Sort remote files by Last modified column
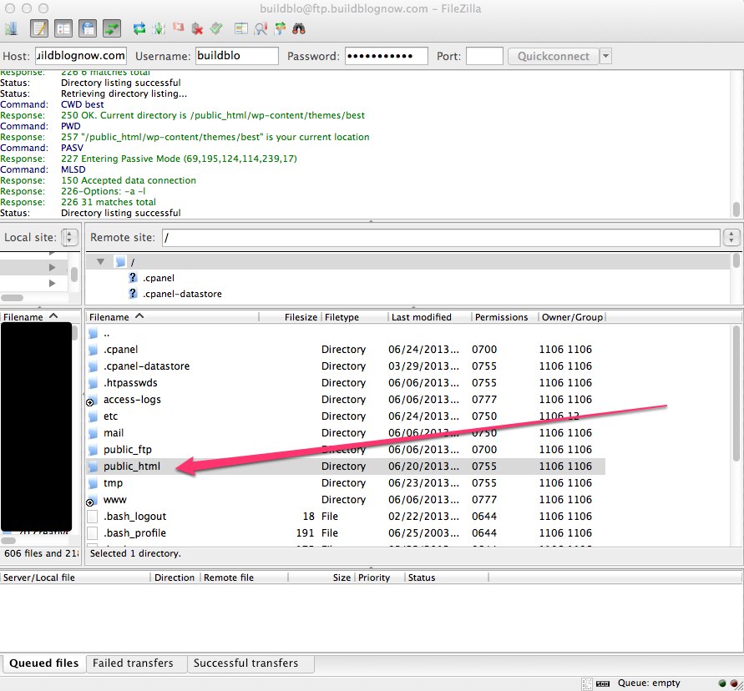This screenshot has width=744, height=691. coord(421,317)
